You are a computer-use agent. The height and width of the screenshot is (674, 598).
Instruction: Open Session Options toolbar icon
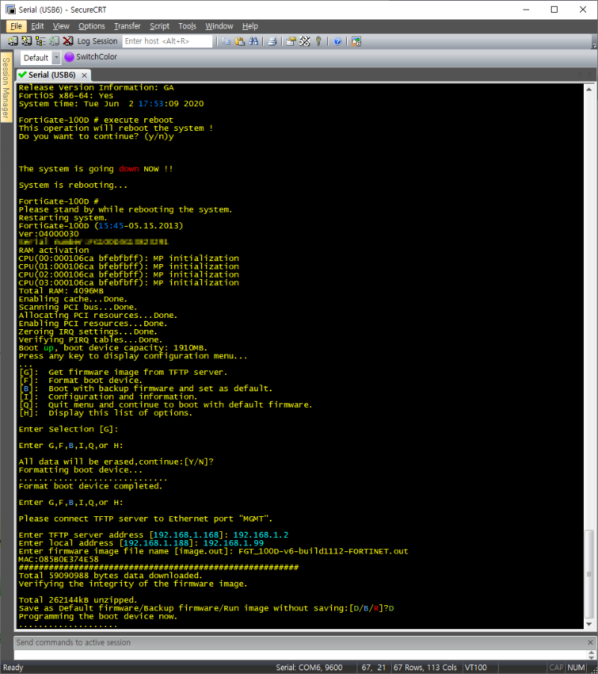(x=291, y=41)
